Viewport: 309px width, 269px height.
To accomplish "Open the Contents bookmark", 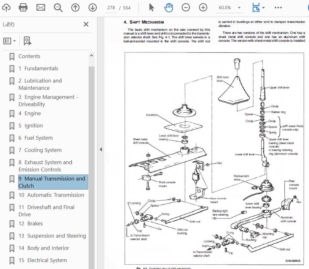I will click(x=30, y=56).
